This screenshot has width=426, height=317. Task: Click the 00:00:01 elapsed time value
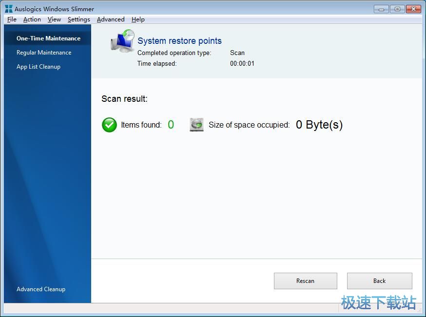[x=242, y=63]
